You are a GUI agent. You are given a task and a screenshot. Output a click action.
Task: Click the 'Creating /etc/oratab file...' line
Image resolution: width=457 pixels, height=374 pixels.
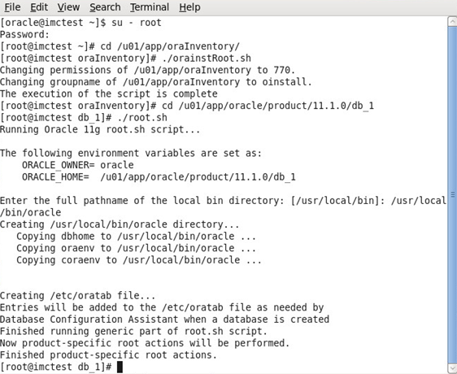pos(78,296)
